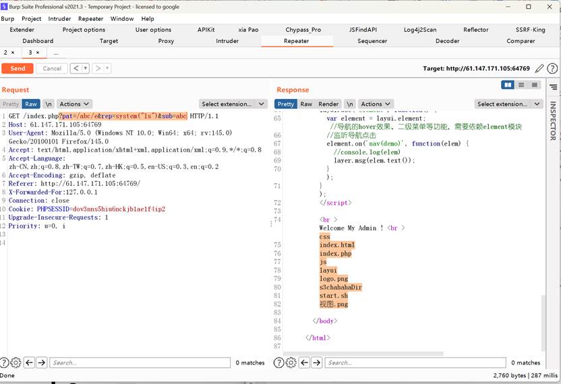Go to next match in response search
This screenshot has height=384, width=561.
tap(317, 362)
